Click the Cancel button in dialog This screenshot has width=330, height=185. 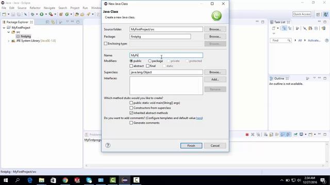(x=215, y=145)
